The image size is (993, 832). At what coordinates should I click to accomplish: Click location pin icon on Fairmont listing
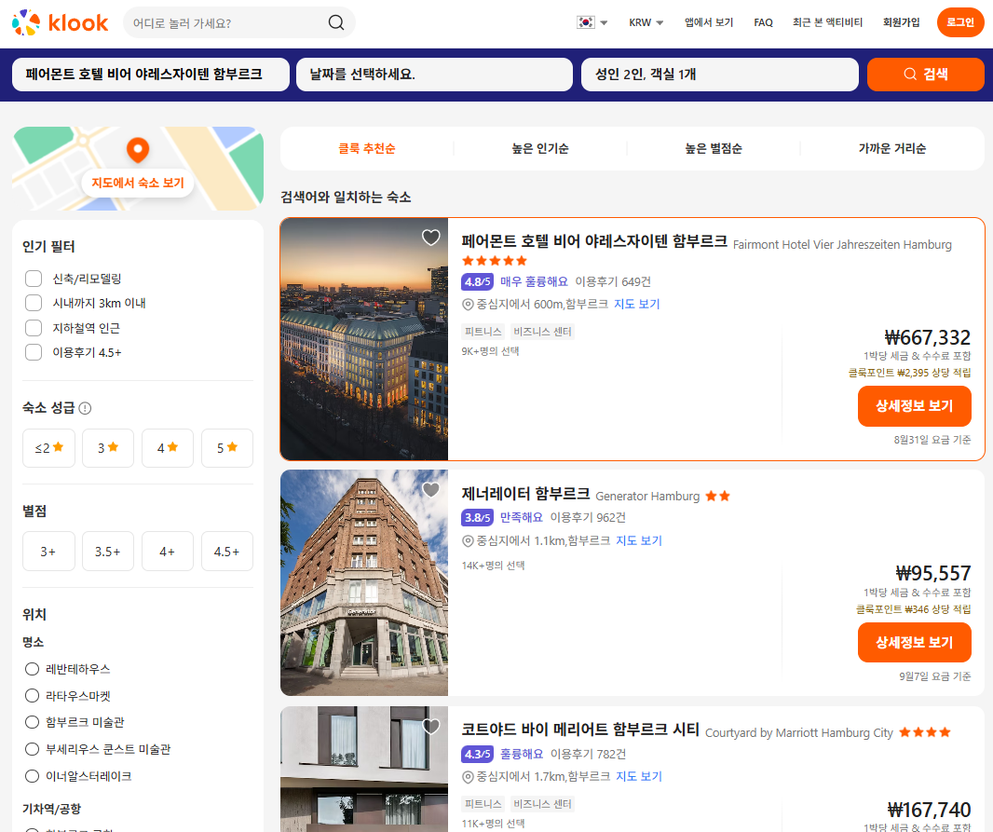[468, 305]
